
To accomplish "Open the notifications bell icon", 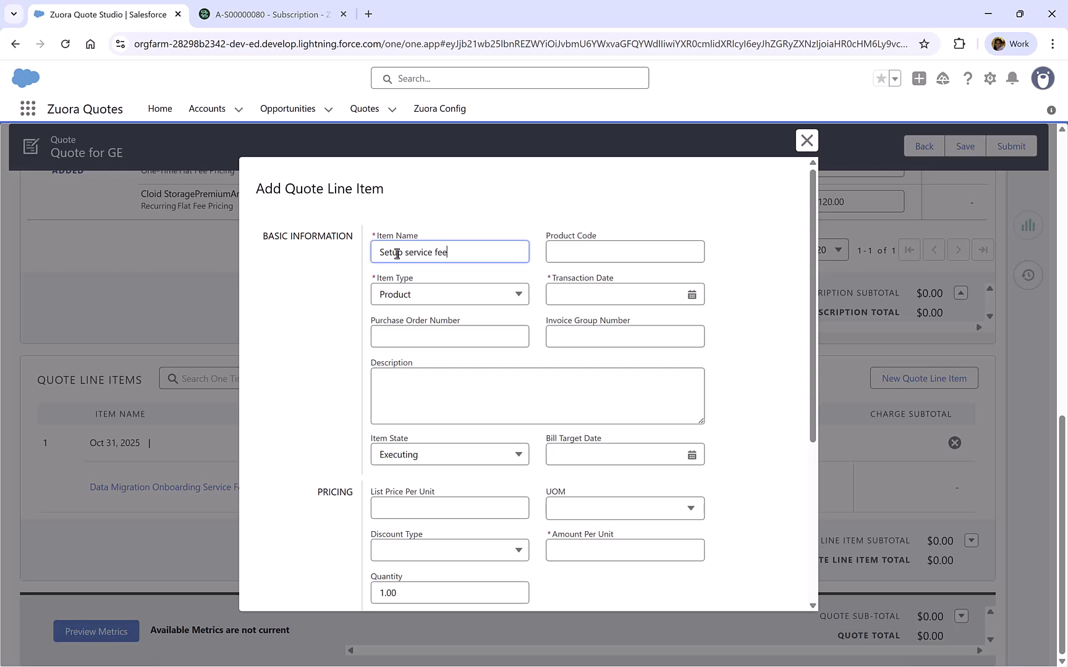I will pos(1012,78).
